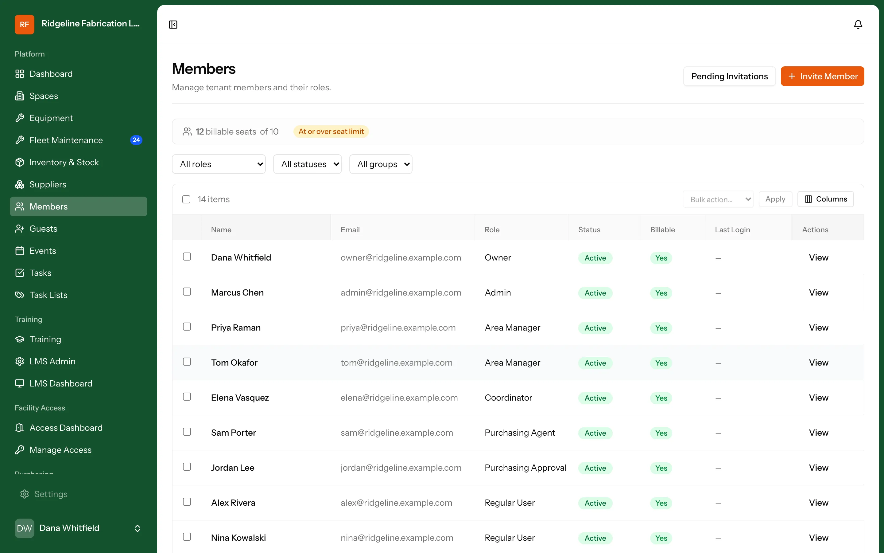The image size is (884, 553).
Task: Click the Dashboard grid icon in sidebar
Action: point(20,74)
